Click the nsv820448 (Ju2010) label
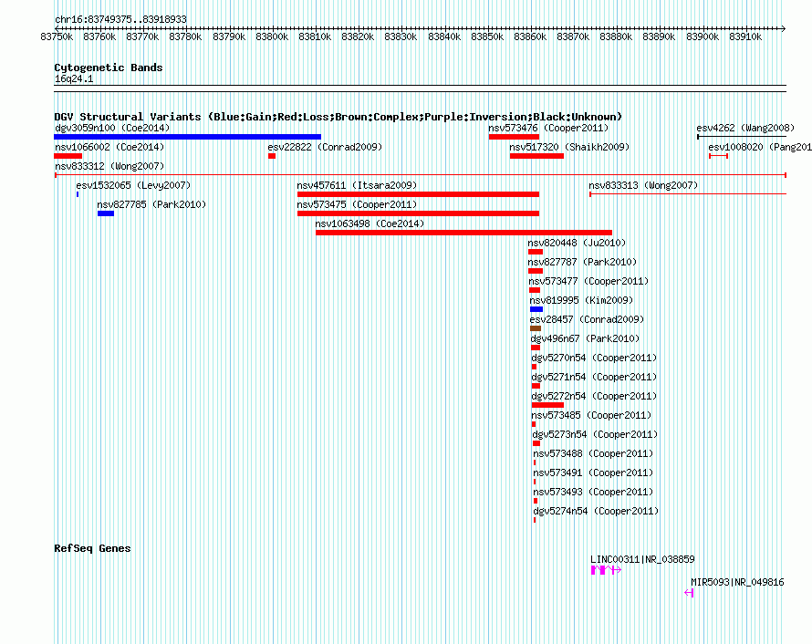The width and height of the screenshot is (812, 644). [577, 243]
